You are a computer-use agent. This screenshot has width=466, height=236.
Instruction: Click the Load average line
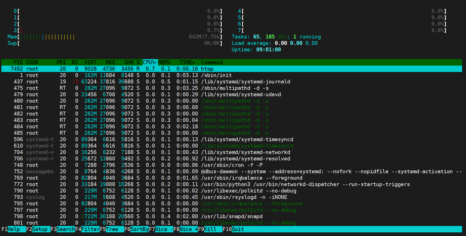(x=275, y=43)
